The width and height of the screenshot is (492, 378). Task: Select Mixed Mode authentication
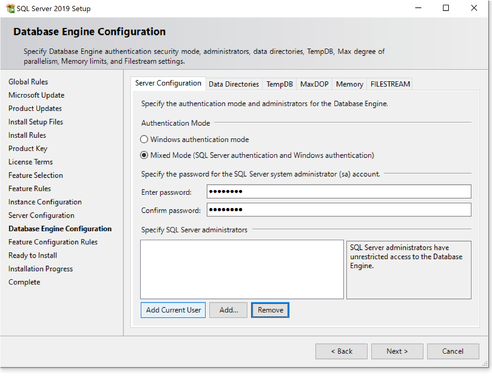tap(144, 155)
